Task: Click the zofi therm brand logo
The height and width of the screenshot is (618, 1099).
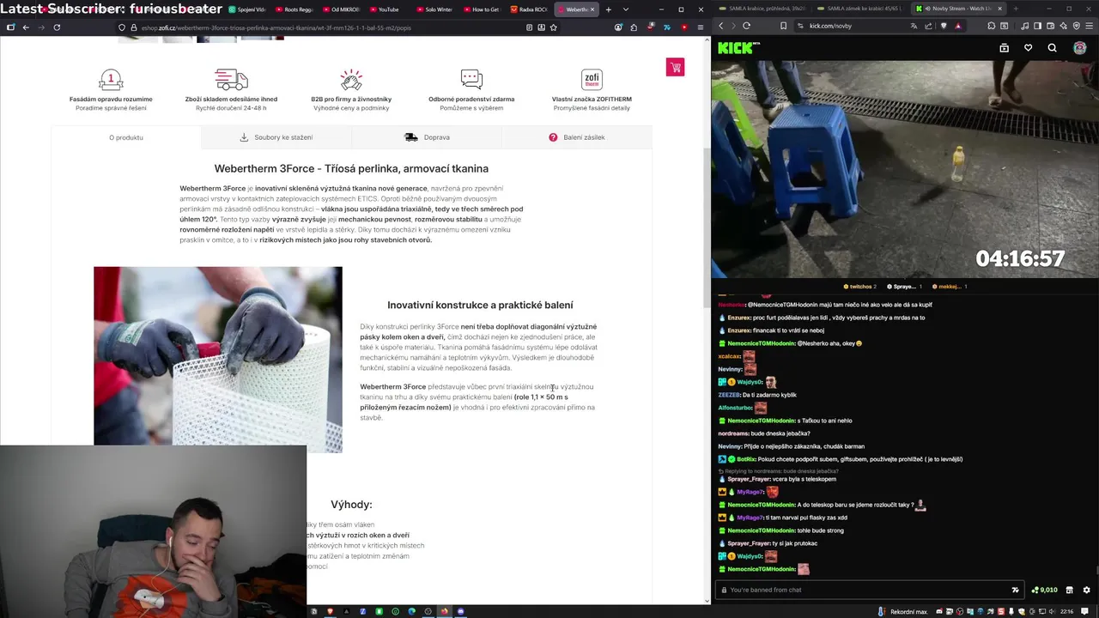Action: pyautogui.click(x=592, y=80)
